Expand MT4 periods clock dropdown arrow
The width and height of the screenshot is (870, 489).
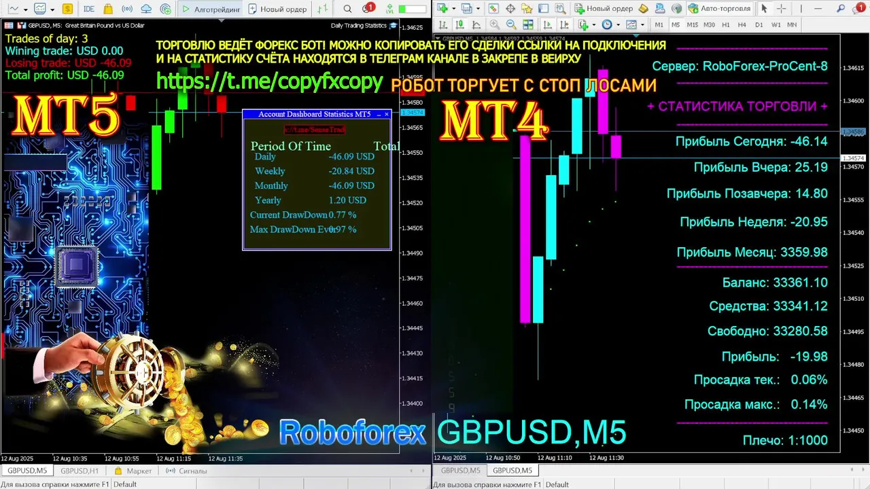point(618,24)
